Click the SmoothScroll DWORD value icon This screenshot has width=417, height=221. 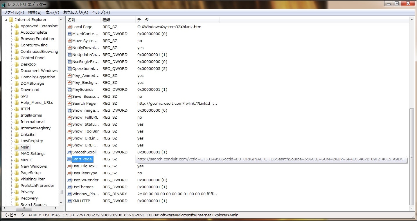[x=69, y=152]
